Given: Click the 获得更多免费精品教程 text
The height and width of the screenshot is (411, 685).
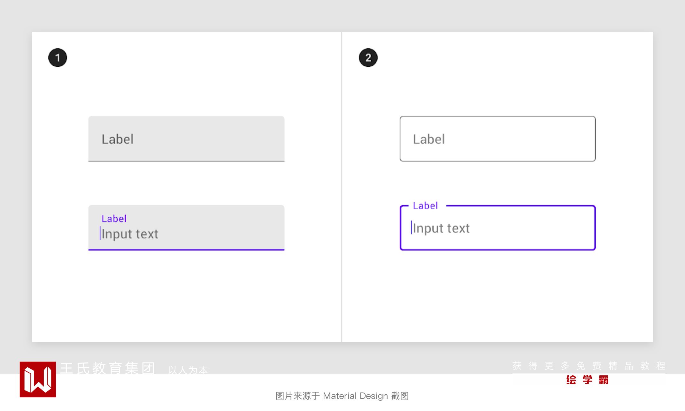Looking at the screenshot, I should 589,366.
